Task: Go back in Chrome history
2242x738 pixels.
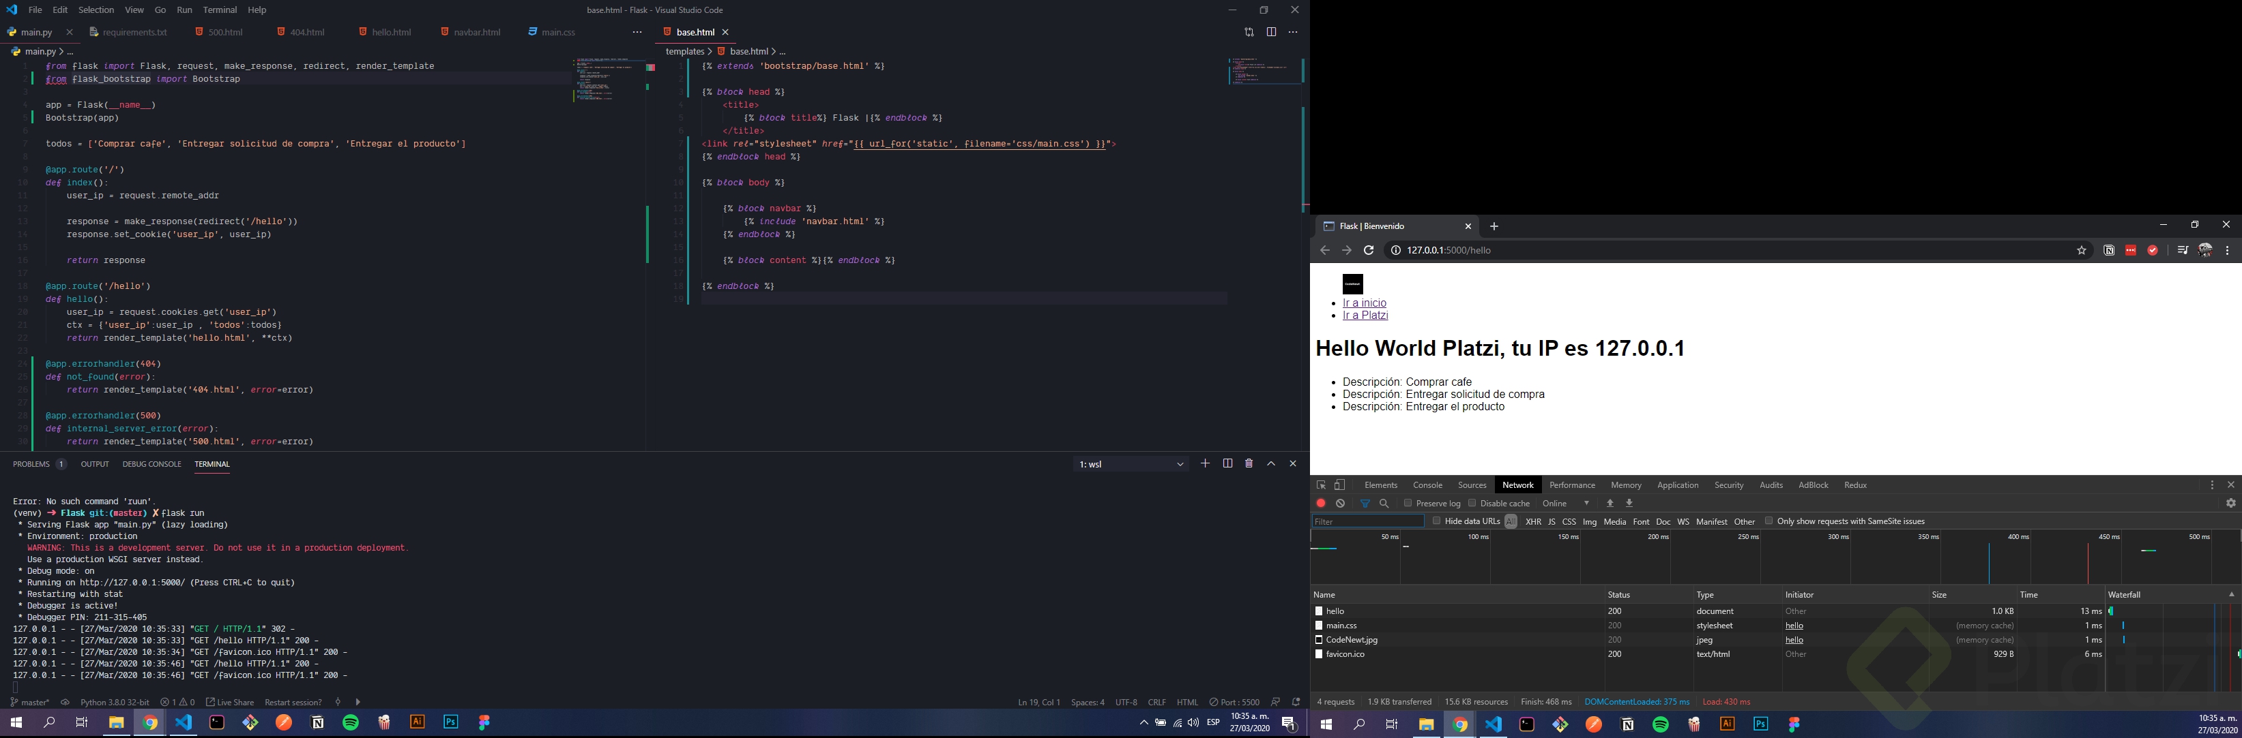Action: (1324, 250)
